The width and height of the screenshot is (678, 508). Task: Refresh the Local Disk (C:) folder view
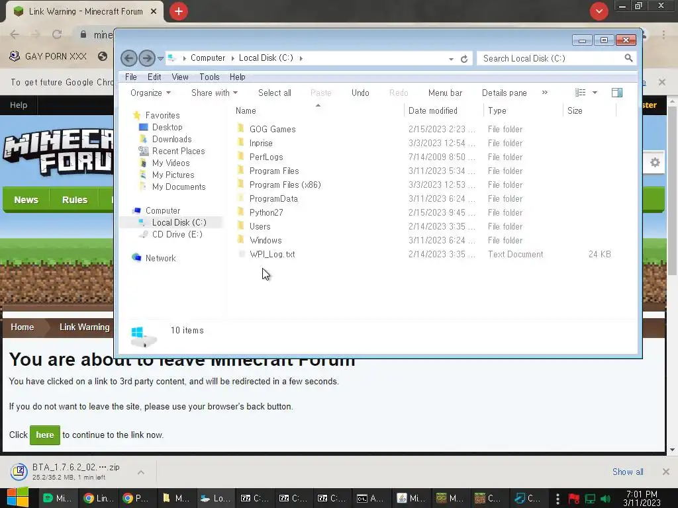(x=464, y=59)
